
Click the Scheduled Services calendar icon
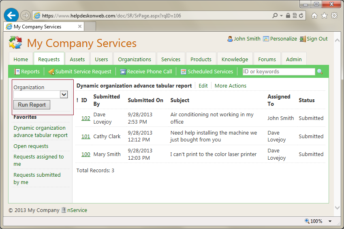point(184,72)
